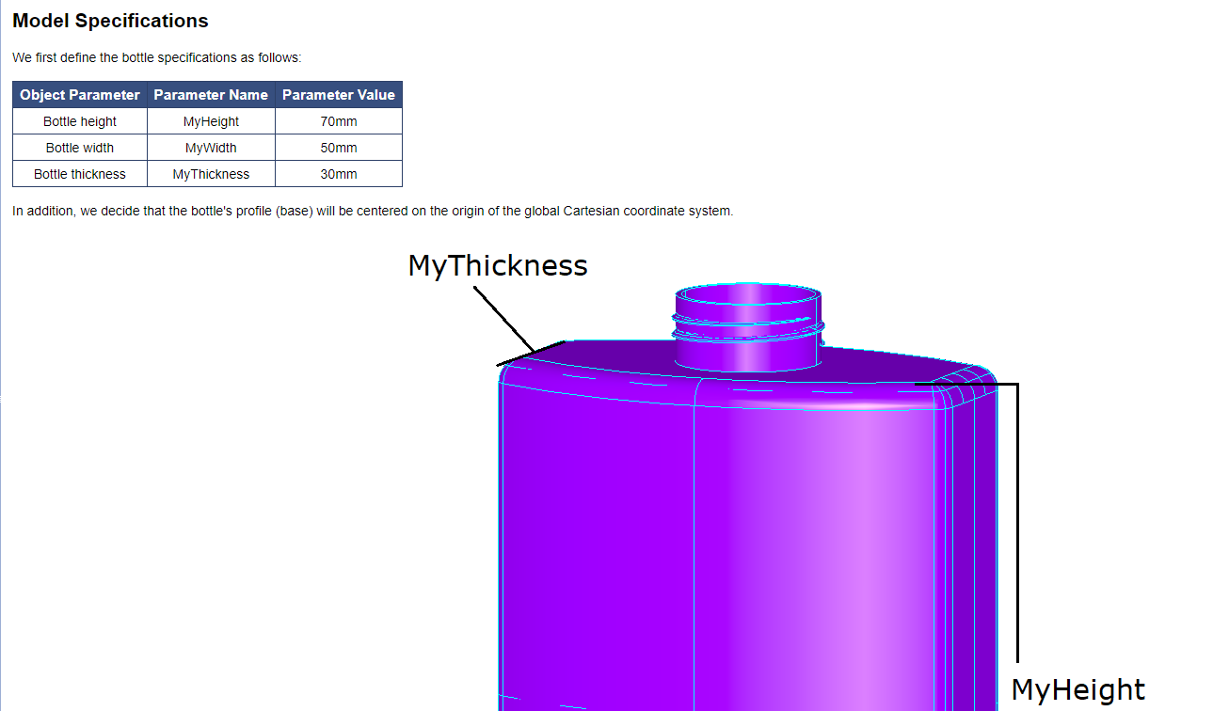Screen dimensions: 1213x711
Task: Select the Bottle width table cell
Action: (80, 148)
